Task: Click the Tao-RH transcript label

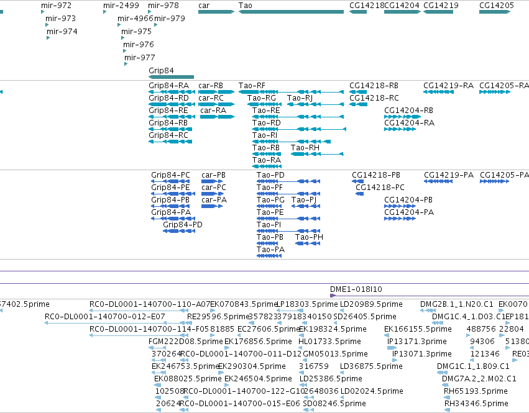Action: (305, 148)
